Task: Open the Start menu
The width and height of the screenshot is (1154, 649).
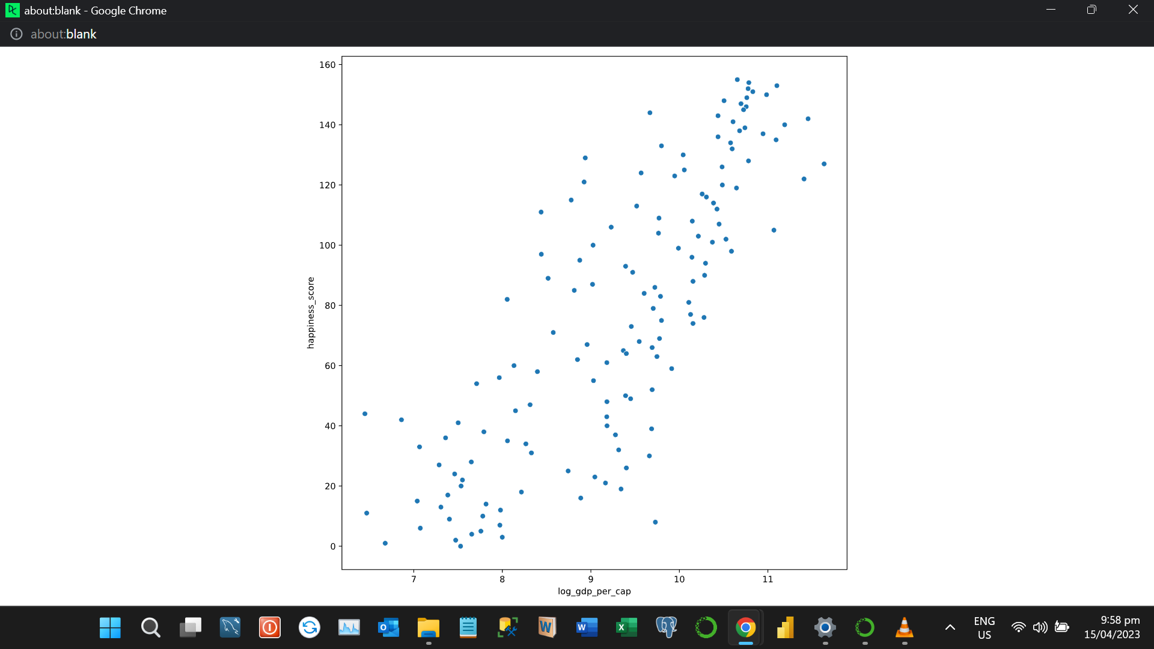Action: [x=109, y=627]
